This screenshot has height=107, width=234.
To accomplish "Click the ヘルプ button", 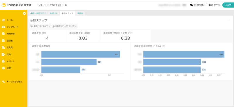I will click(228, 5).
